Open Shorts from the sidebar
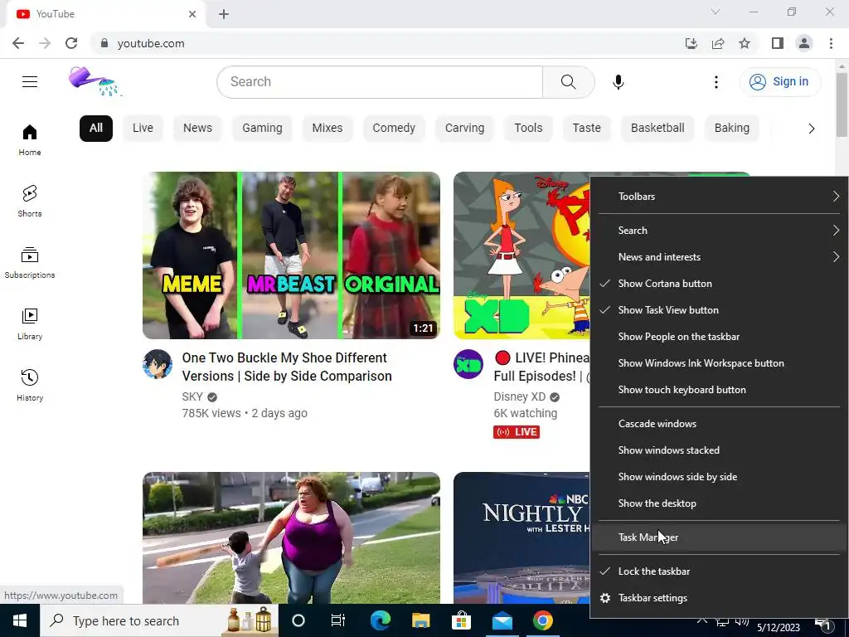849x637 pixels. (x=30, y=201)
